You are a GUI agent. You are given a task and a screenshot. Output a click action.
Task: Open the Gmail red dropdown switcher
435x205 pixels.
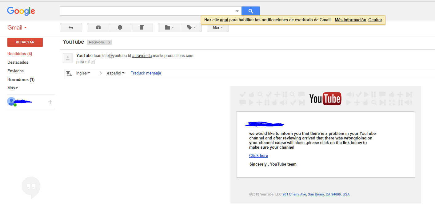(x=17, y=28)
